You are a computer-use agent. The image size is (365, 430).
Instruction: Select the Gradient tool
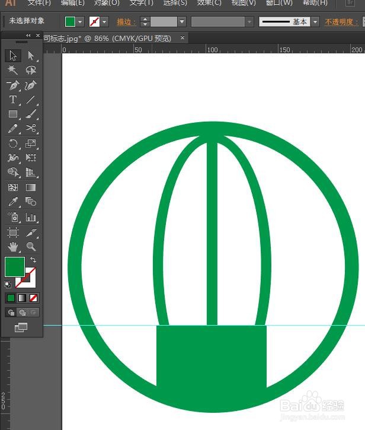pyautogui.click(x=31, y=187)
